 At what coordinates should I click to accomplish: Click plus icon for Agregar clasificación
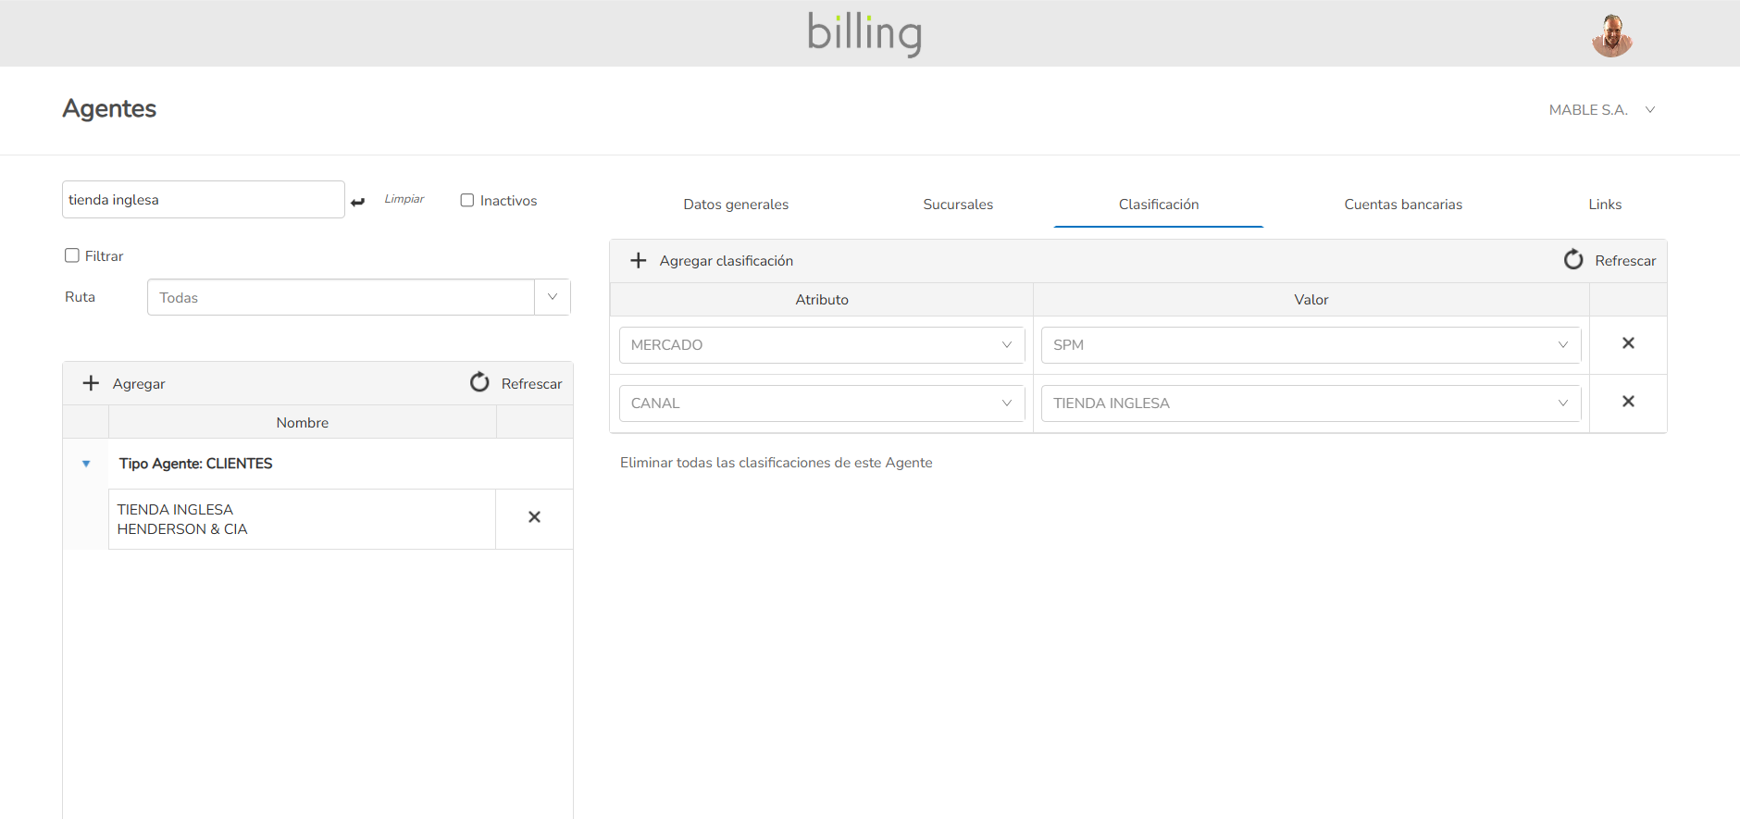639,261
